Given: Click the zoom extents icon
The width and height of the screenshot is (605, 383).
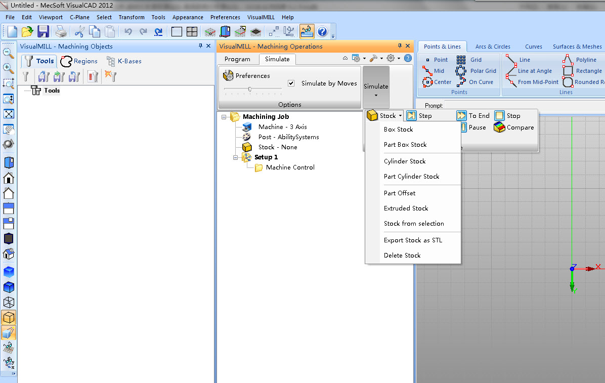Looking at the screenshot, I should (x=9, y=114).
